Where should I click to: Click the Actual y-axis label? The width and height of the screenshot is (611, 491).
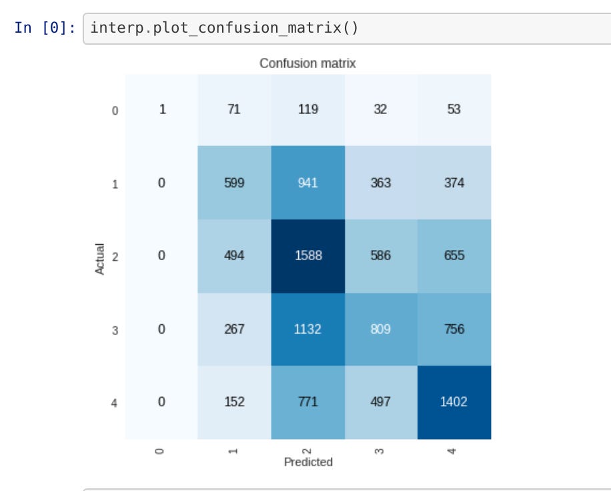point(100,258)
